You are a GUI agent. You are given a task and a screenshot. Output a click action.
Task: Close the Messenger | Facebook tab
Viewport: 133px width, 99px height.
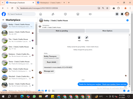(x=33, y=3)
